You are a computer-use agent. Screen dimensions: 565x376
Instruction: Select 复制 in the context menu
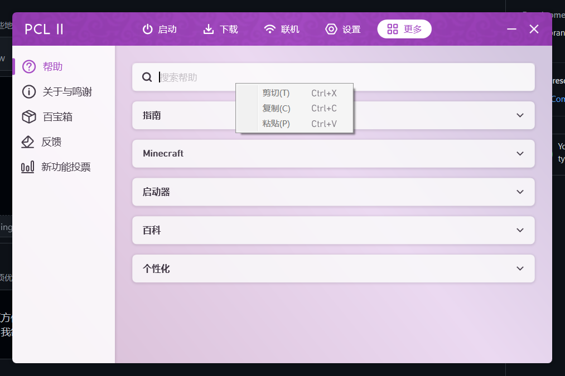click(276, 108)
